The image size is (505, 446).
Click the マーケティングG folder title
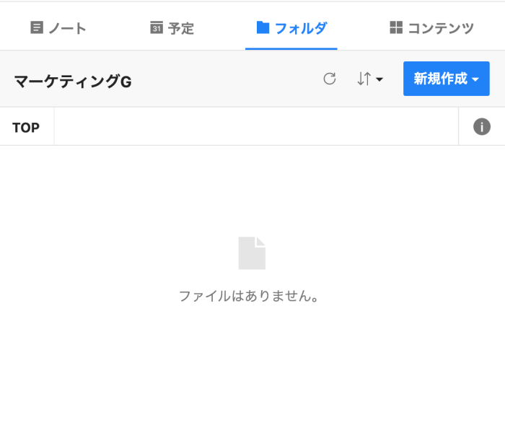73,82
